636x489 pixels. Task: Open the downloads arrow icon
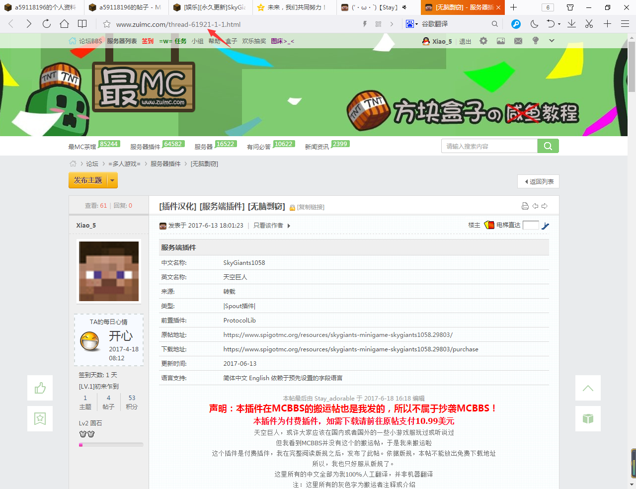pos(572,24)
